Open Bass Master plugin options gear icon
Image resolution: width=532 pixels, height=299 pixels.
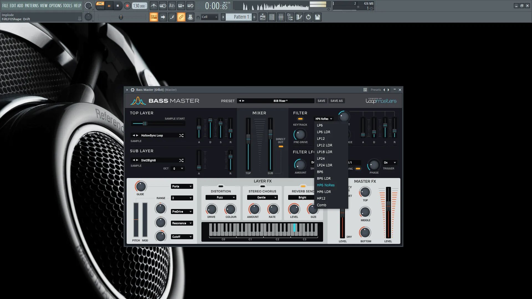(x=132, y=90)
